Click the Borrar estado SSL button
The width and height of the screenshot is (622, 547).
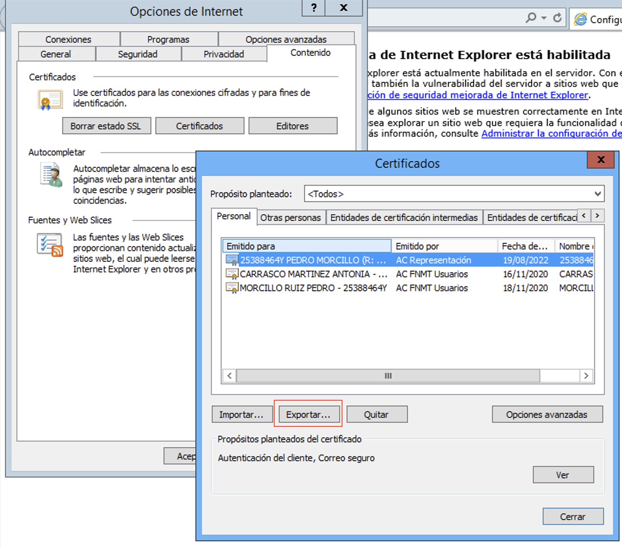pyautogui.click(x=106, y=126)
